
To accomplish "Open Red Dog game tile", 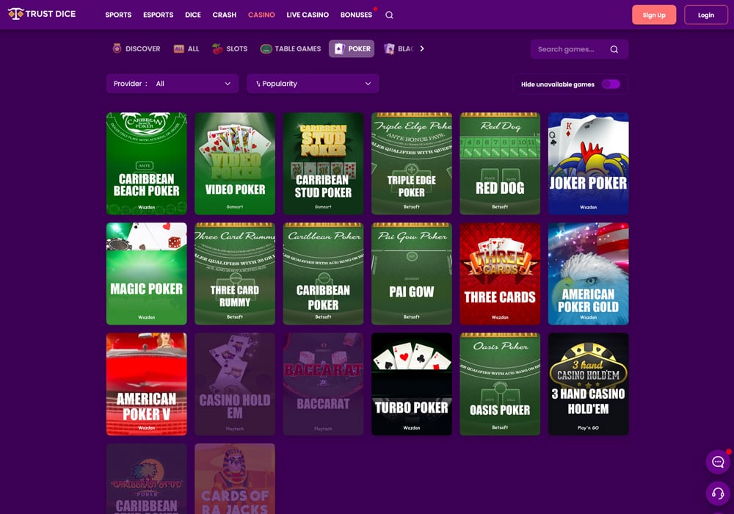I will (x=500, y=163).
